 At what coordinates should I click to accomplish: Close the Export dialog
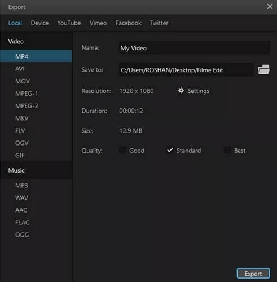click(270, 7)
